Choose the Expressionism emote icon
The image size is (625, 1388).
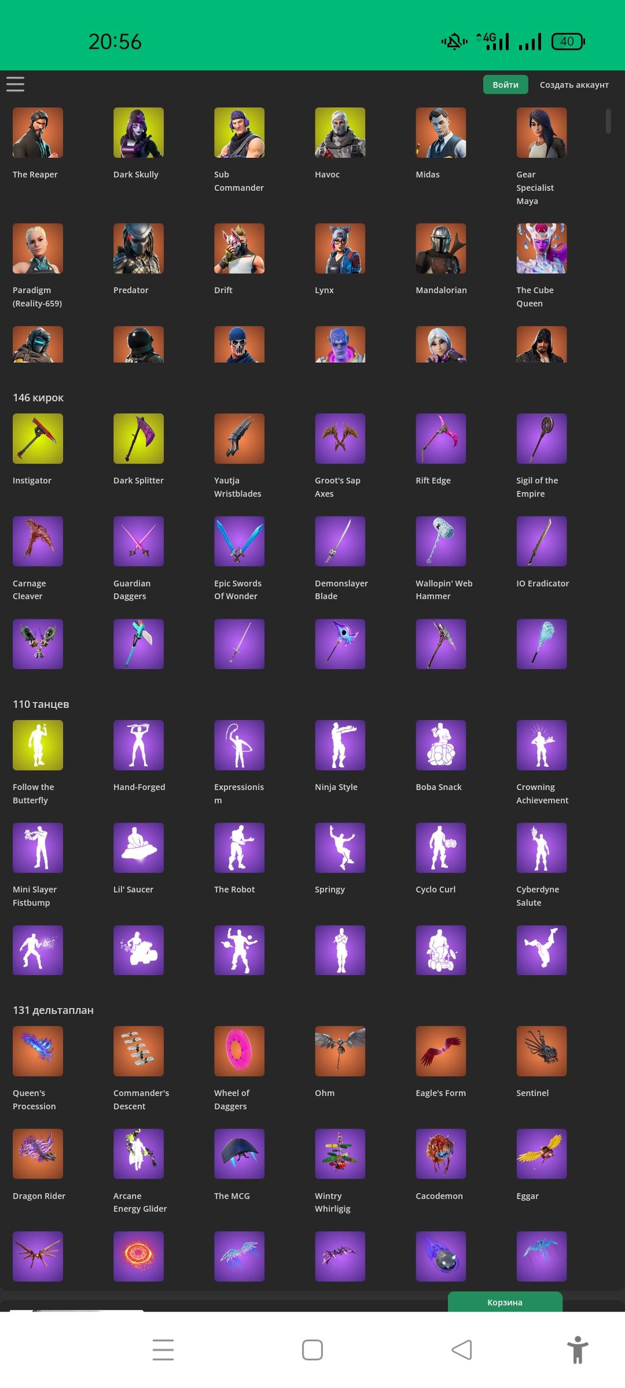point(239,745)
